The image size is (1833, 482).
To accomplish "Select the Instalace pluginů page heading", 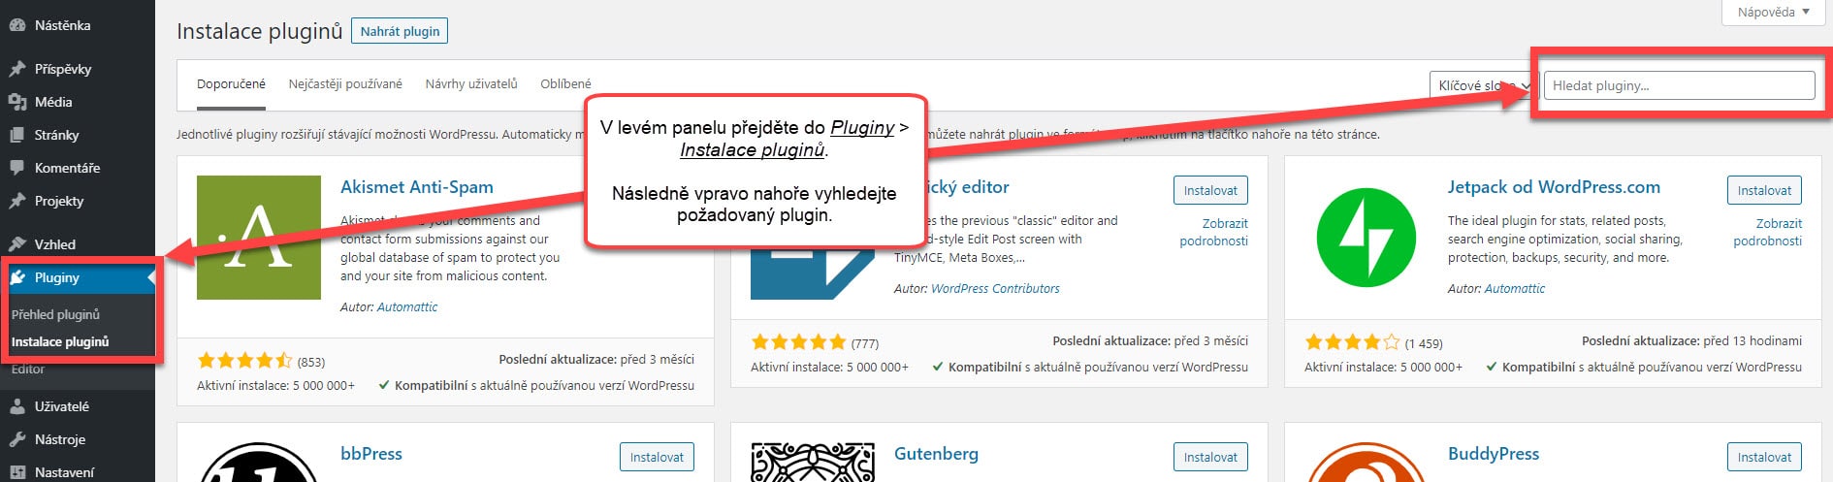I will tap(260, 31).
